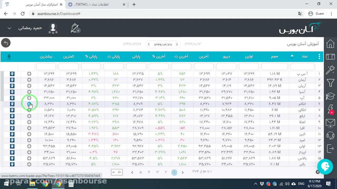Open the magic wand strategy builder icon
Viewport: 337px width, 189px height.
330,70
